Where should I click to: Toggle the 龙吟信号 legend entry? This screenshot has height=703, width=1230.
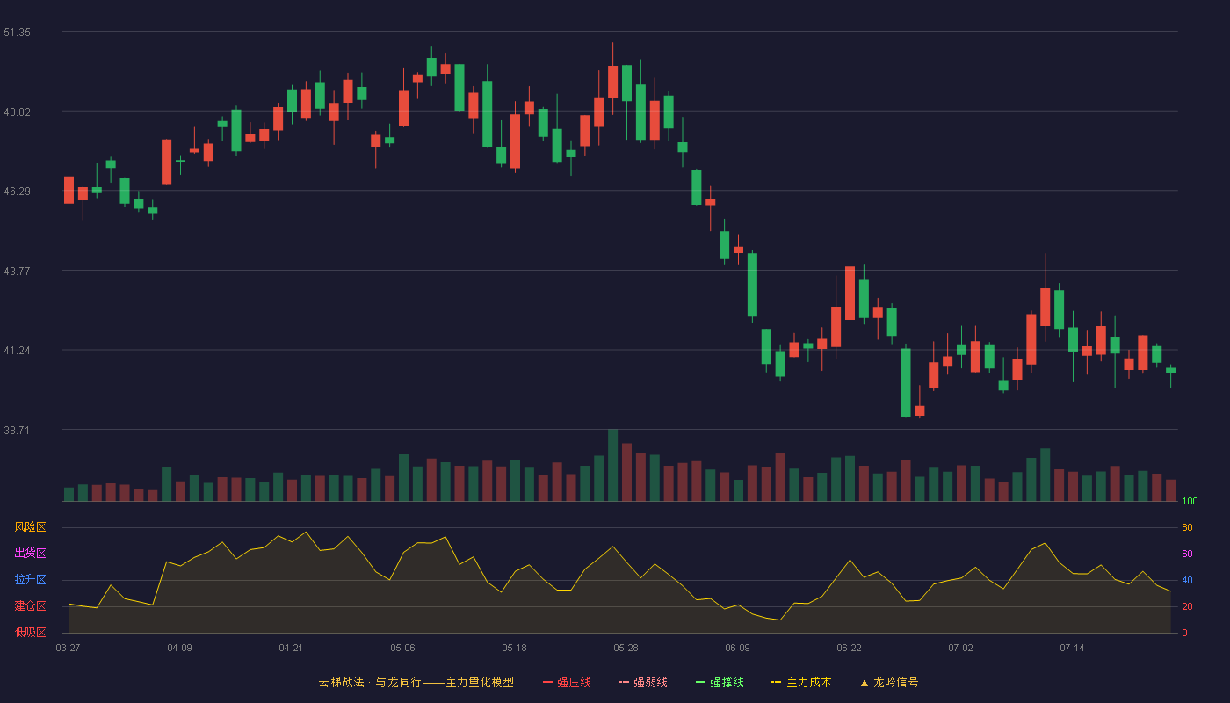click(x=888, y=682)
